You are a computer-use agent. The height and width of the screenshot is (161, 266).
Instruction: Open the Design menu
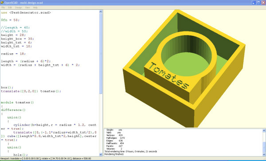[x=18, y=8]
